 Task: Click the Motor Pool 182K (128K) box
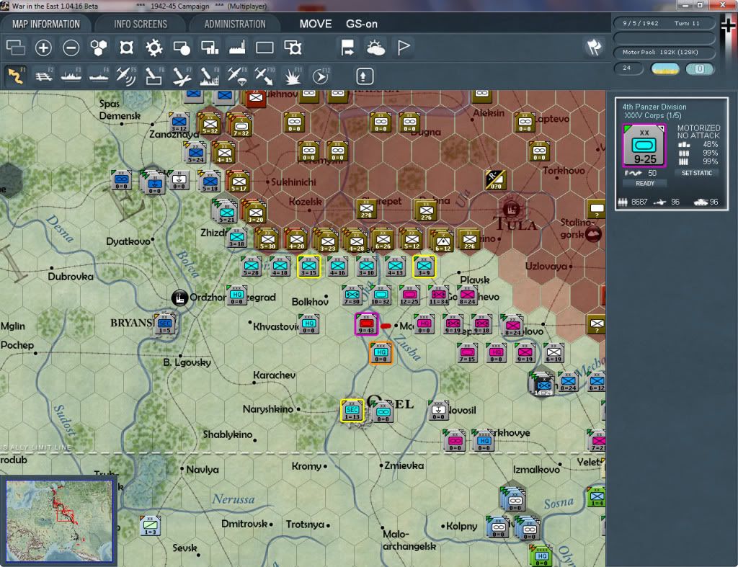(x=664, y=52)
